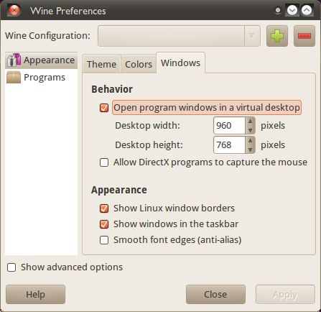Click the Desktop width value field
Viewport: 321px width, 312px height.
pyautogui.click(x=229, y=126)
